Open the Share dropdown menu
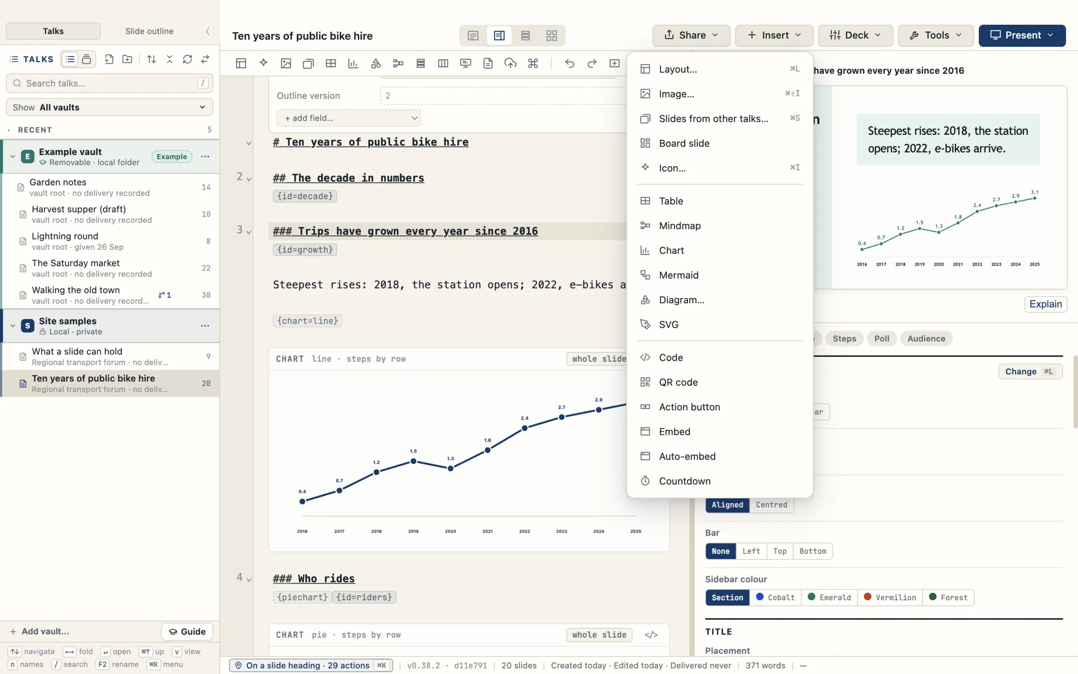 coord(691,35)
